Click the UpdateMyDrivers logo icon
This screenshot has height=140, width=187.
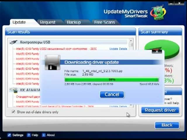coord(158,12)
